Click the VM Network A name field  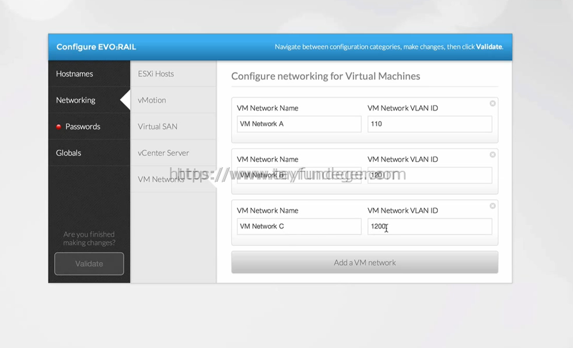[x=299, y=124]
